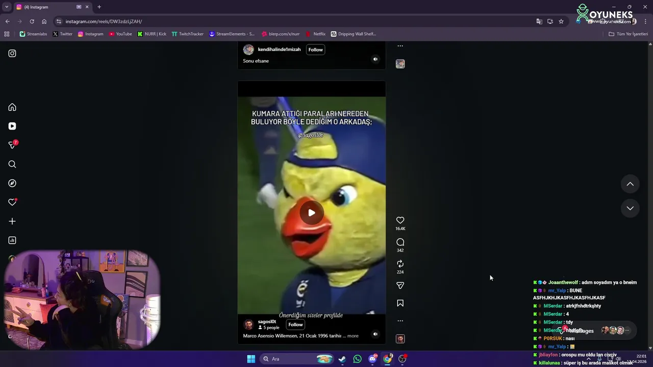Open more options for the sagosl0t reel
The image size is (653, 367).
[400, 321]
